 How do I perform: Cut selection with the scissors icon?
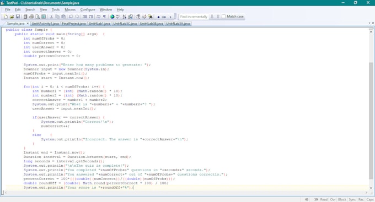(51, 17)
